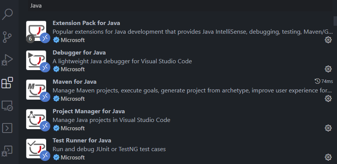Open the Search view in activity bar
This screenshot has height=164, width=337.
8,14
